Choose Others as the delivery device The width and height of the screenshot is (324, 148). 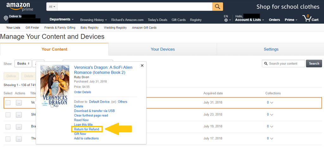122,102
